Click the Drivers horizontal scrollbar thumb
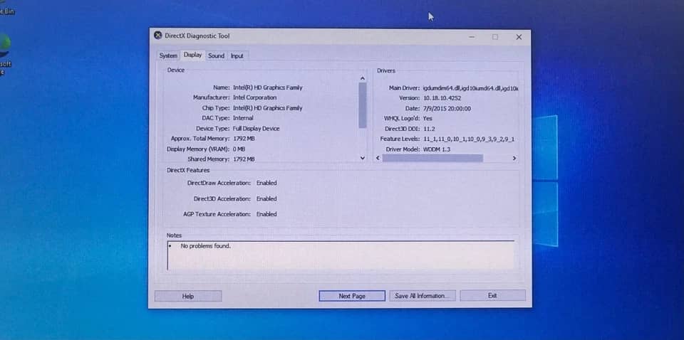The image size is (684, 340). point(432,158)
